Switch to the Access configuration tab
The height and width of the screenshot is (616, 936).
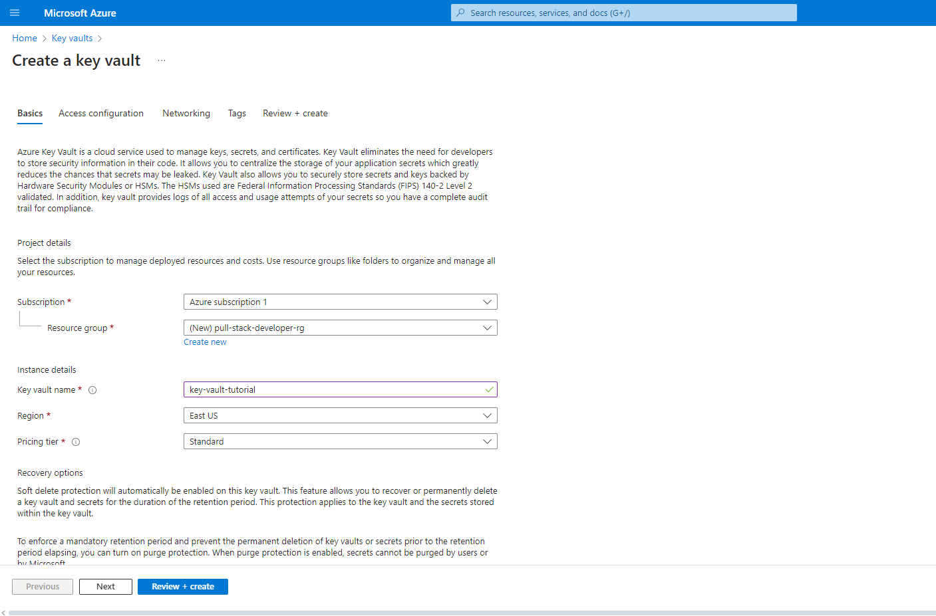coord(101,114)
